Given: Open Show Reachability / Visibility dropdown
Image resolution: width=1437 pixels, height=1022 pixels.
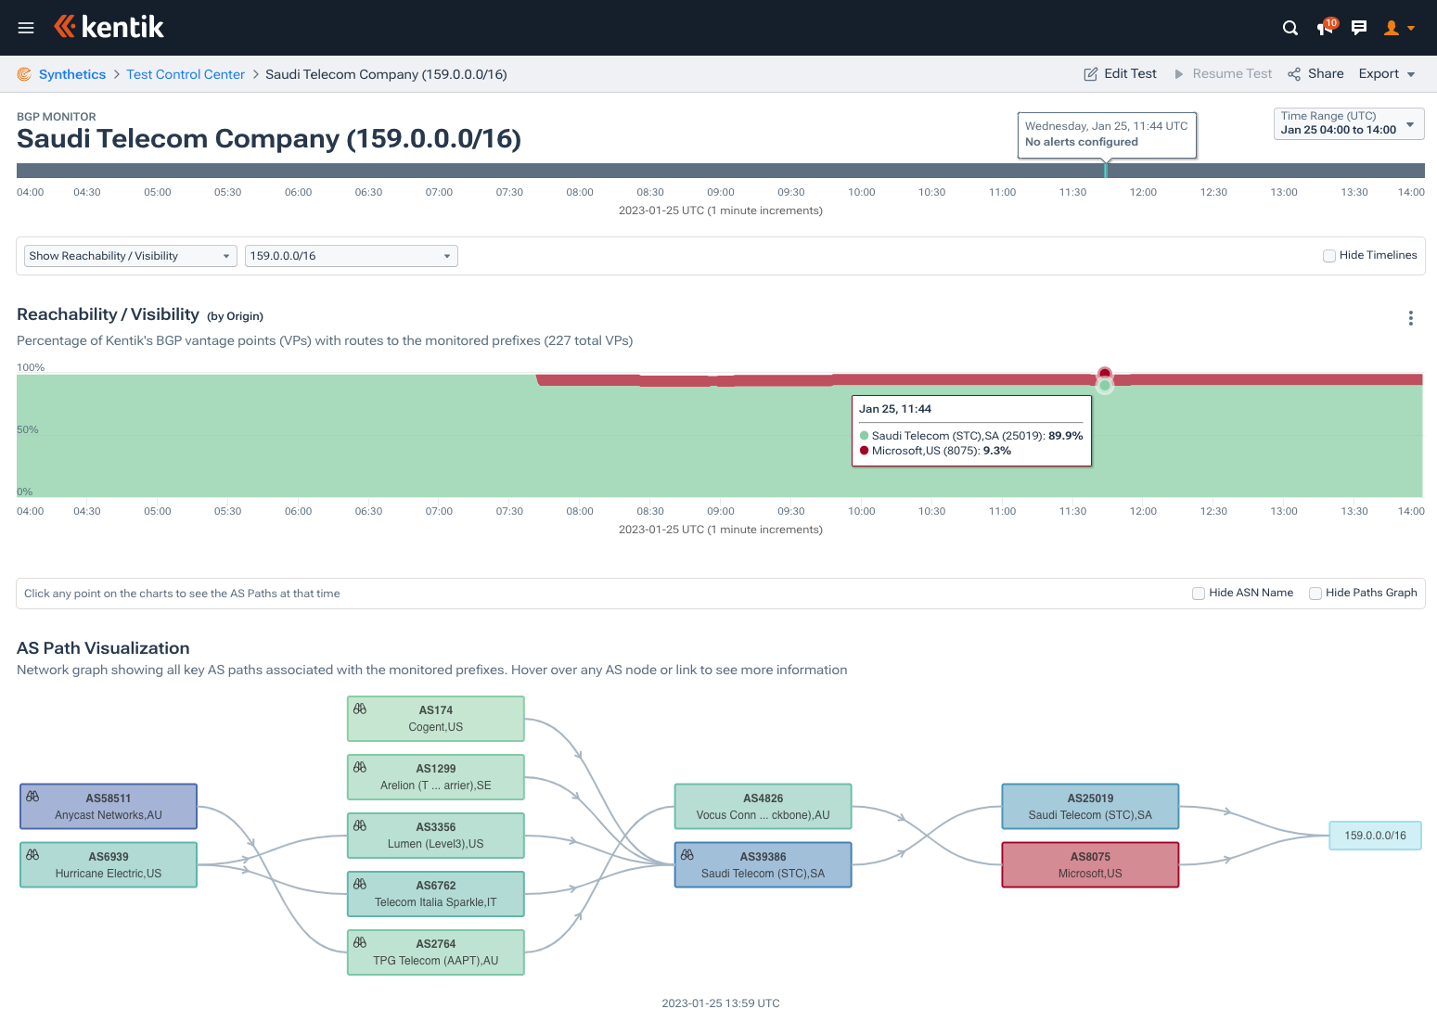Looking at the screenshot, I should (x=131, y=256).
